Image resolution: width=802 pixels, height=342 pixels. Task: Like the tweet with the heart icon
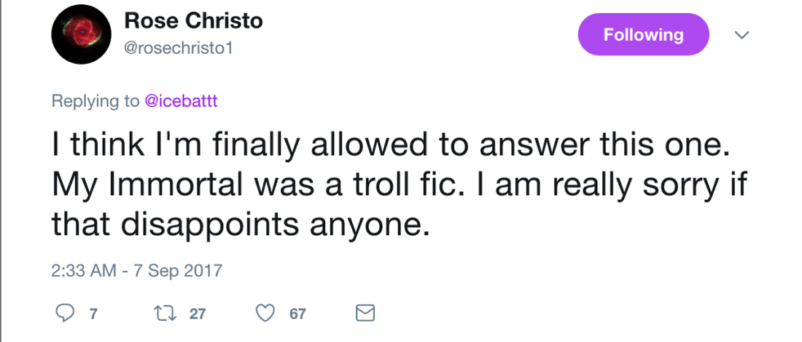click(265, 314)
